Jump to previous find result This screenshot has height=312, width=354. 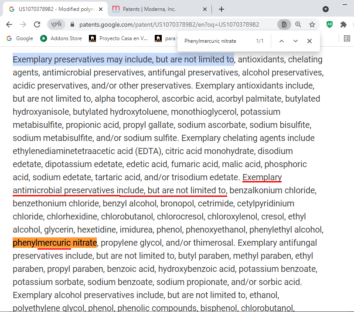click(x=282, y=41)
